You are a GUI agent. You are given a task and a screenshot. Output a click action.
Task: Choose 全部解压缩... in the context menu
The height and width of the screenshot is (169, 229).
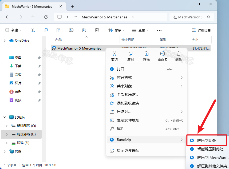tap(147, 95)
